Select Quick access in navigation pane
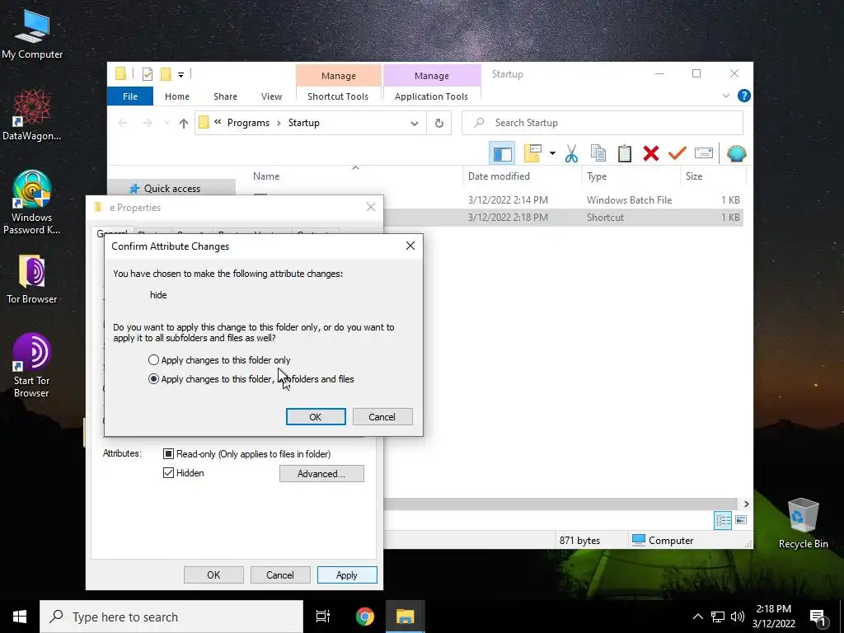The width and height of the screenshot is (844, 633). click(171, 189)
